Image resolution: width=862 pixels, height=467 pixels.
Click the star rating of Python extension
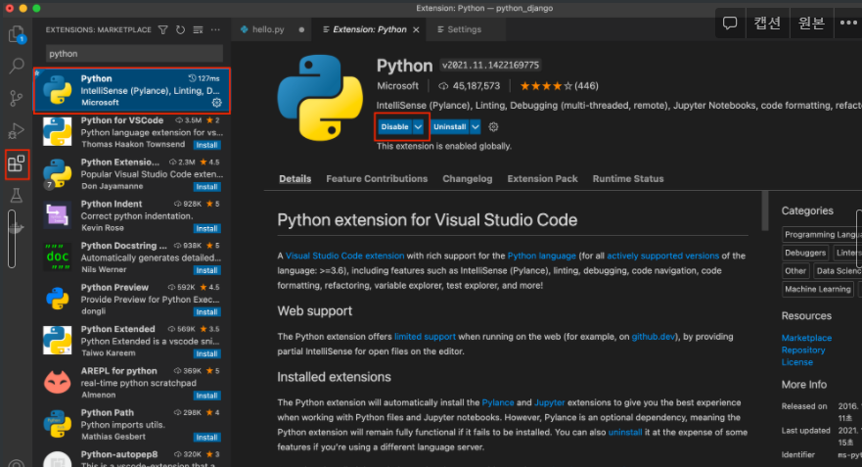pos(546,86)
